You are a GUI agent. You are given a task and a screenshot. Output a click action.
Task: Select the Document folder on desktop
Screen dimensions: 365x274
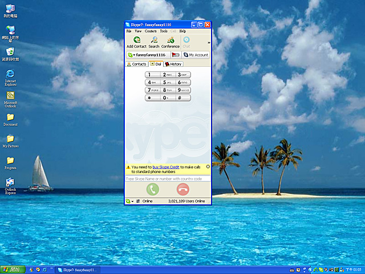click(x=10, y=120)
